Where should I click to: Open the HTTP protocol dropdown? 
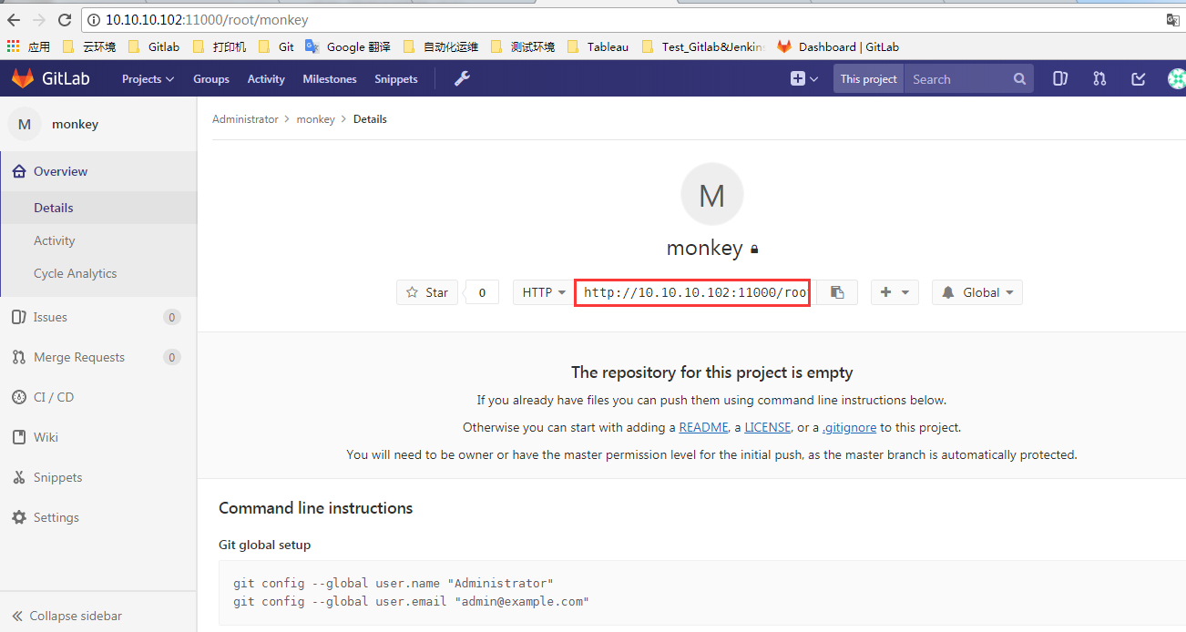point(544,292)
